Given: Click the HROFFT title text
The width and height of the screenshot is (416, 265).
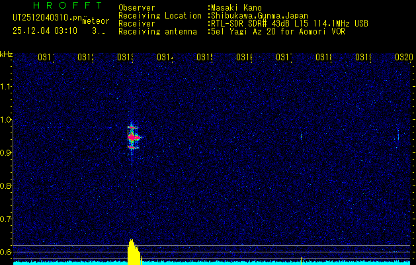Looking at the screenshot, I should point(68,5).
